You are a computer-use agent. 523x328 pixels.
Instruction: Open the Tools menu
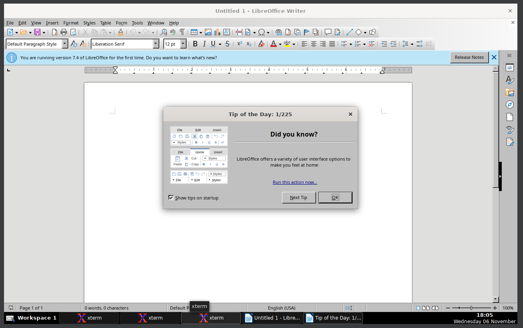(x=137, y=23)
